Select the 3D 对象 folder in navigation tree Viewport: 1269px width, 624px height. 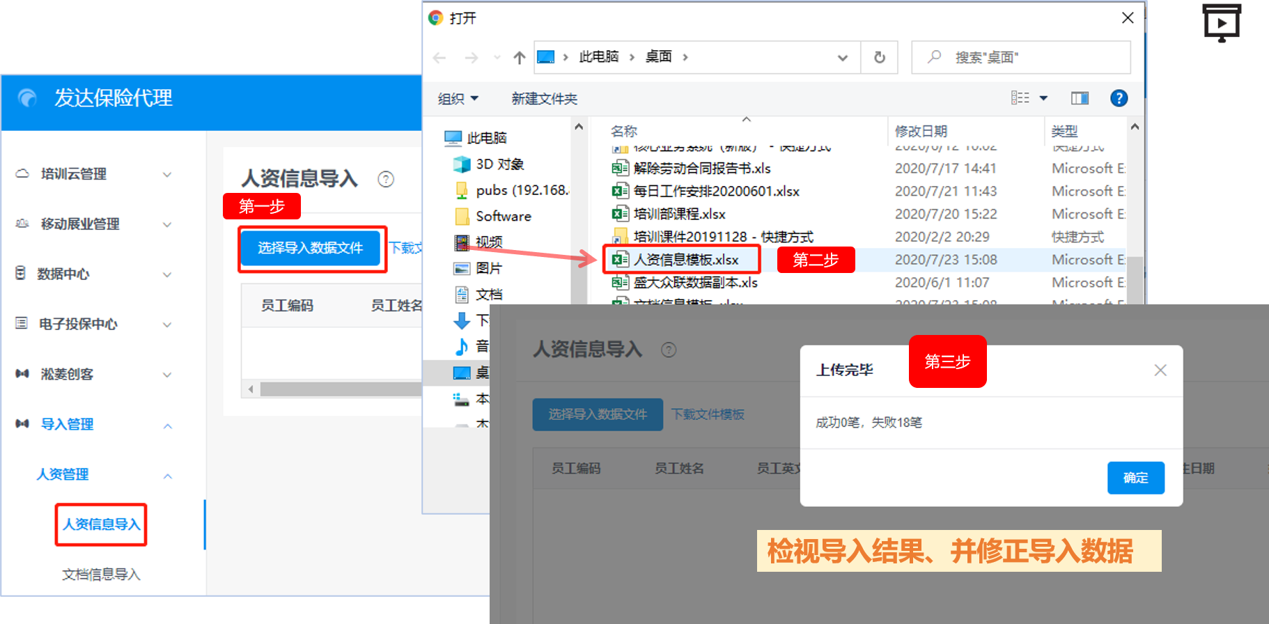click(499, 164)
